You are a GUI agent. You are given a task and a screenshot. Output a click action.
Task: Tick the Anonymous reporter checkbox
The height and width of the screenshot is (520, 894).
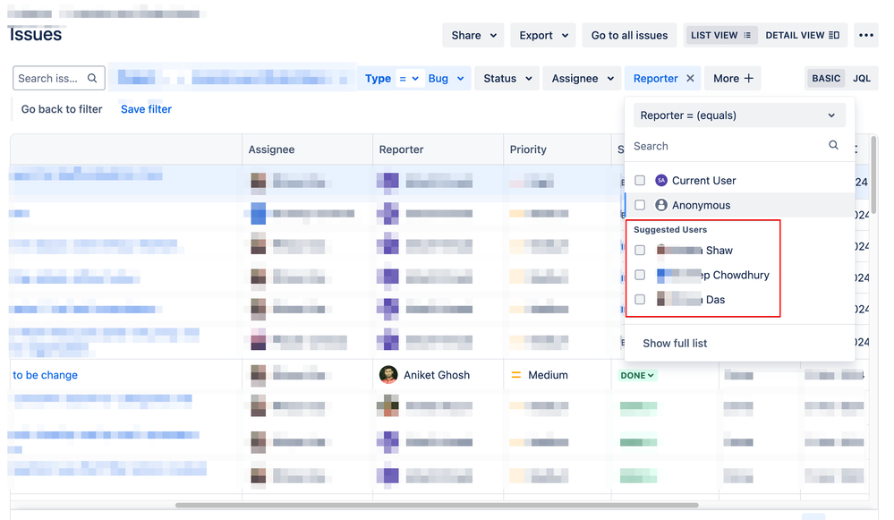click(x=640, y=205)
